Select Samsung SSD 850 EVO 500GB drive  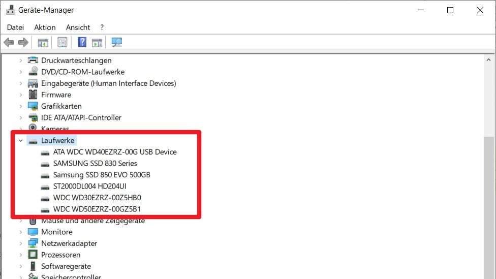(x=102, y=175)
